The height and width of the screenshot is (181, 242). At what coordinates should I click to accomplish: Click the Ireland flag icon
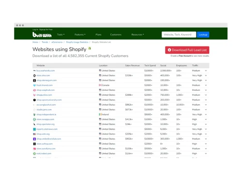(x=100, y=114)
